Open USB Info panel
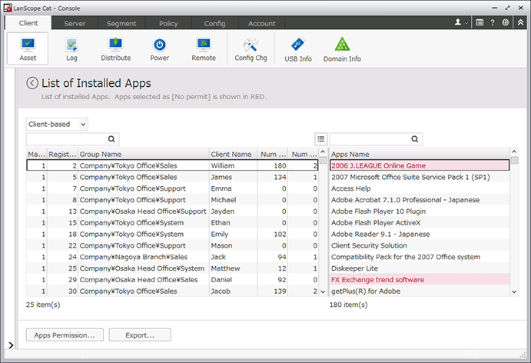This screenshot has width=531, height=363. point(297,48)
